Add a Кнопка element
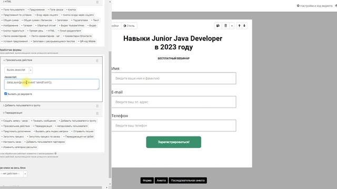Screen dimensions: 337x189 coord(71,9)
